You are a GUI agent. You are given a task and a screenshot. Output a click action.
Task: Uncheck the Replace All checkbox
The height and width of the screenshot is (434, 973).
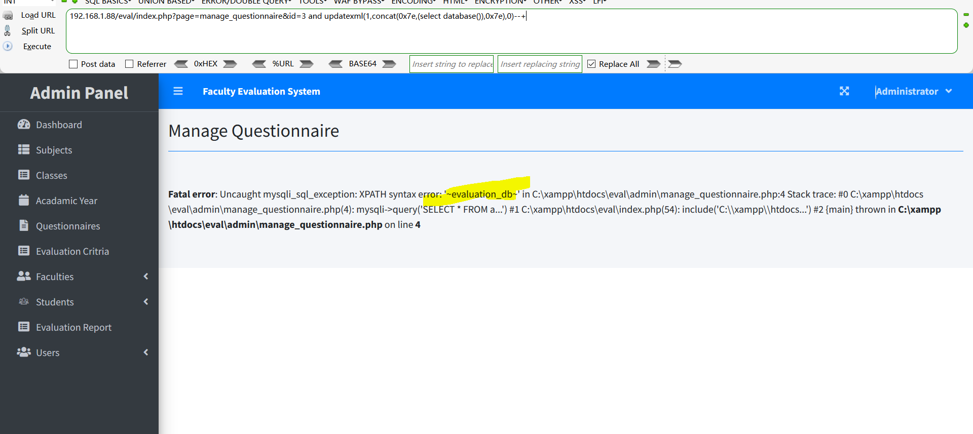pos(591,64)
